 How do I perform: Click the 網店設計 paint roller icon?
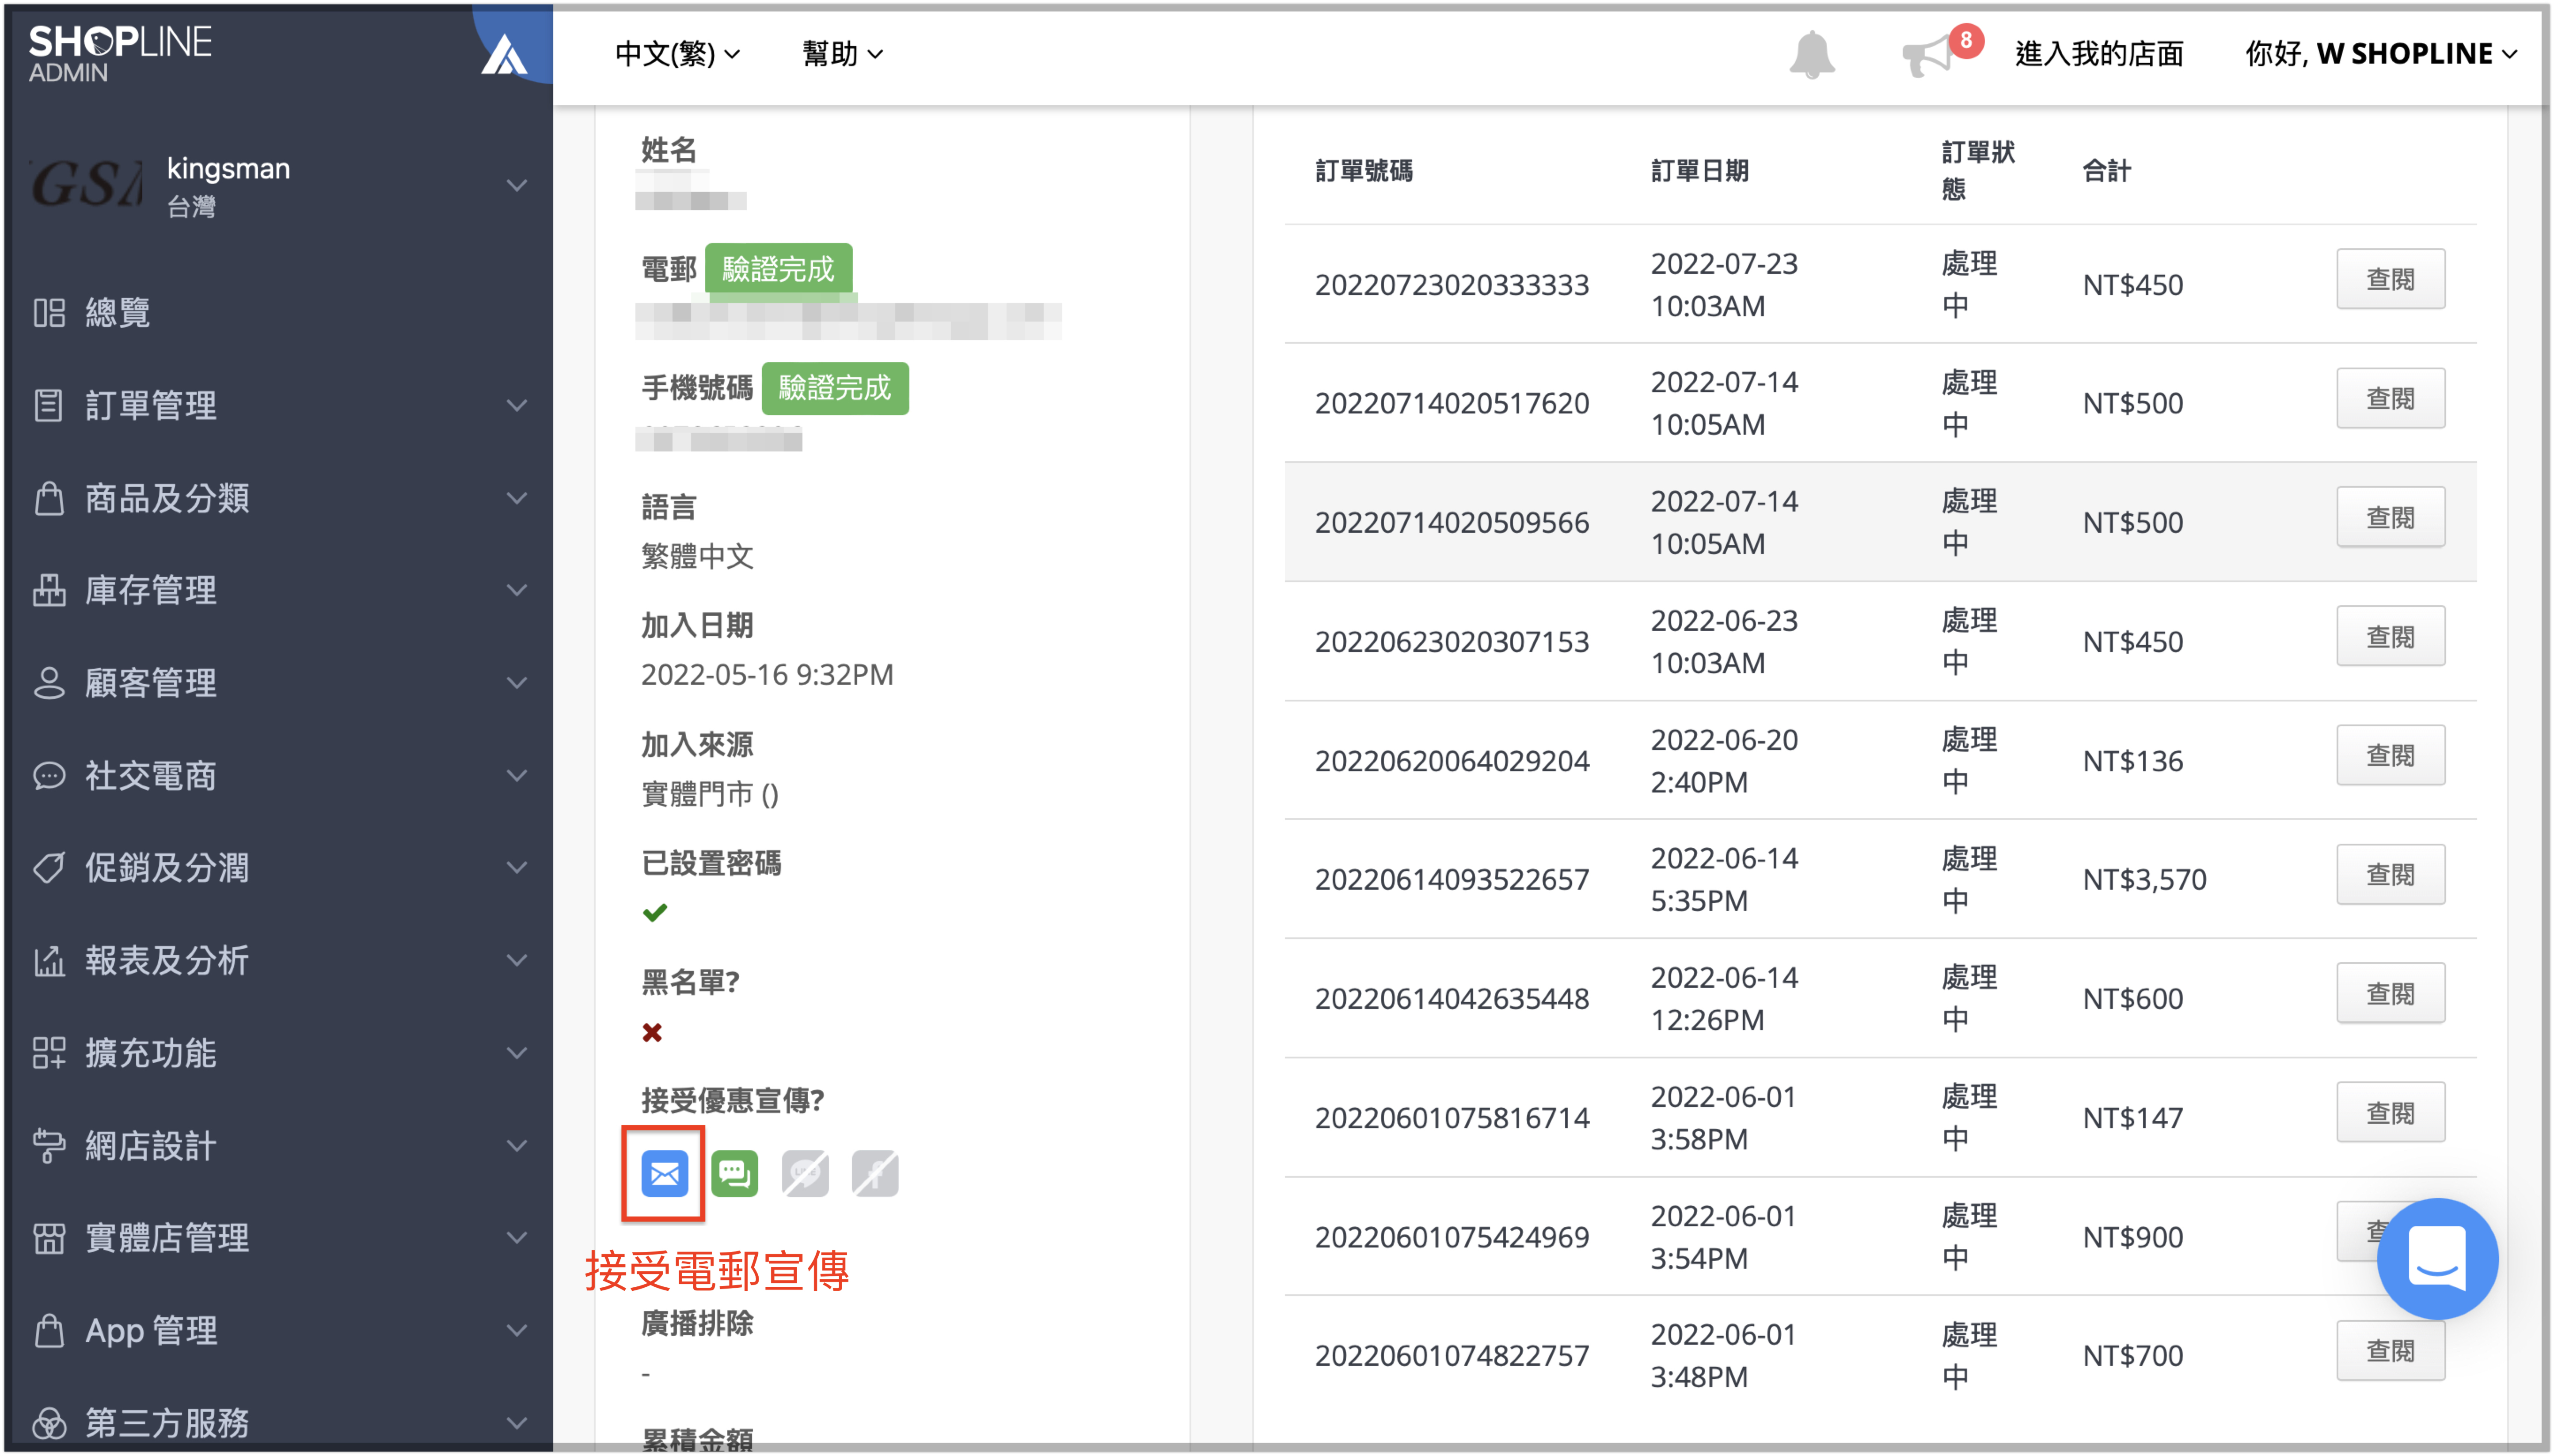click(x=48, y=1145)
